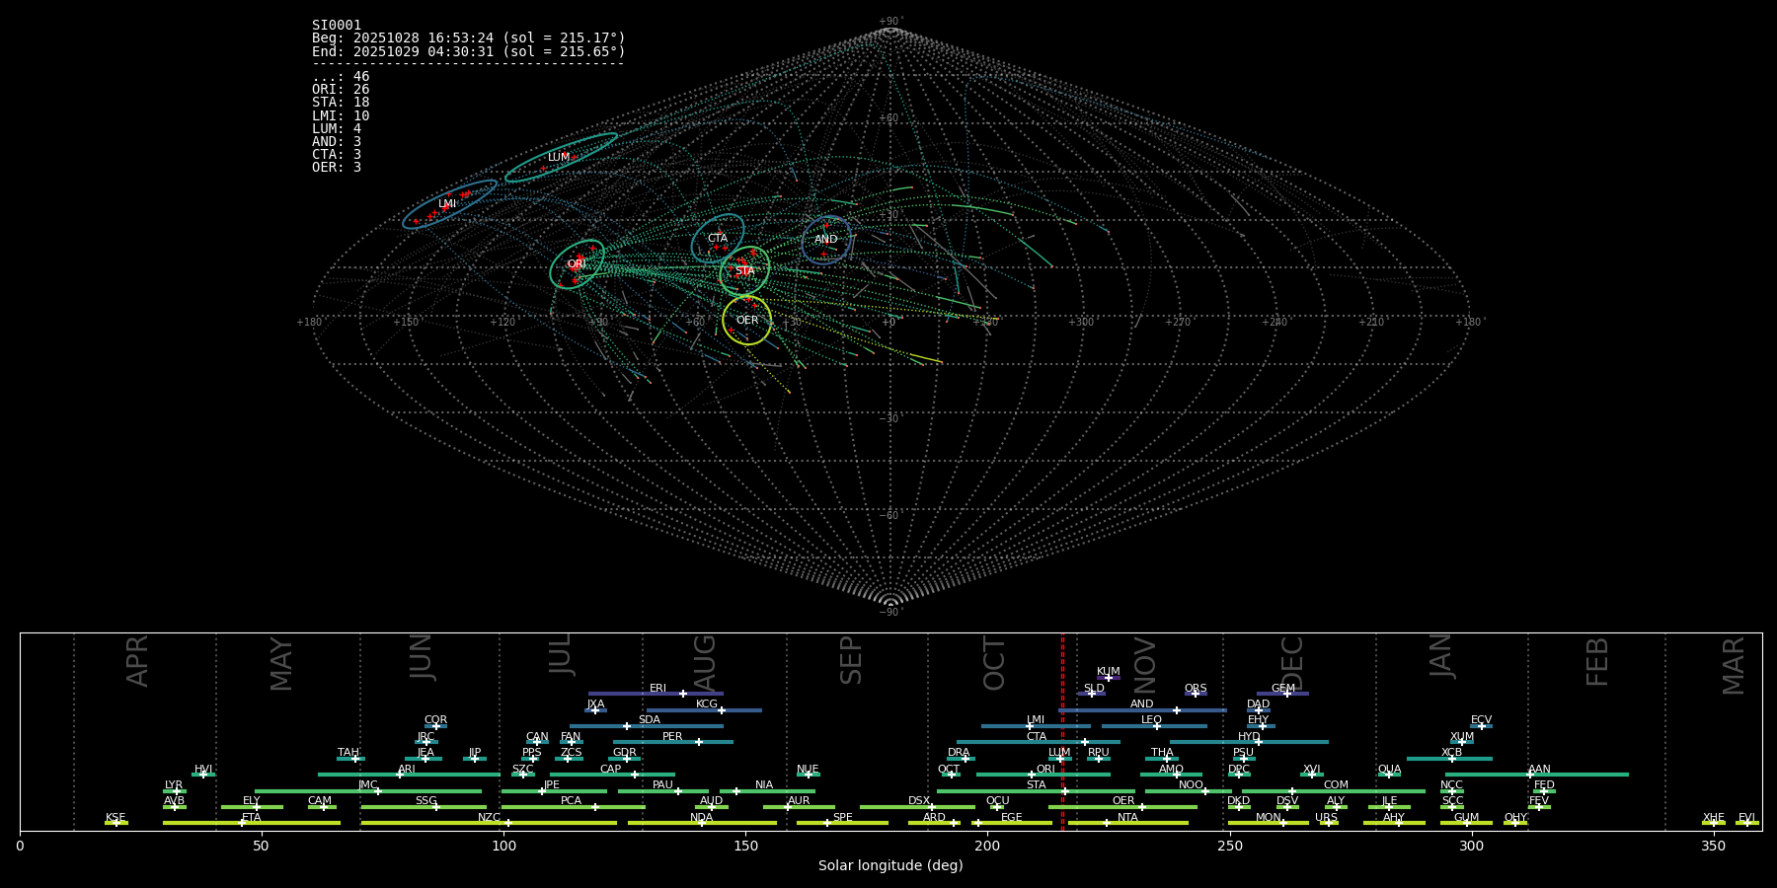
Task: Click the SI0001 station title text
Action: (x=337, y=26)
